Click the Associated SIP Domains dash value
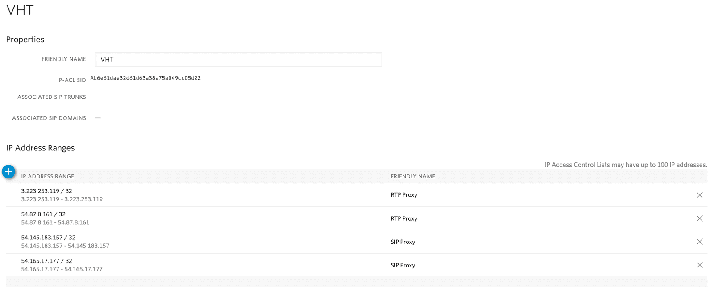This screenshot has height=287, width=714. 98,118
